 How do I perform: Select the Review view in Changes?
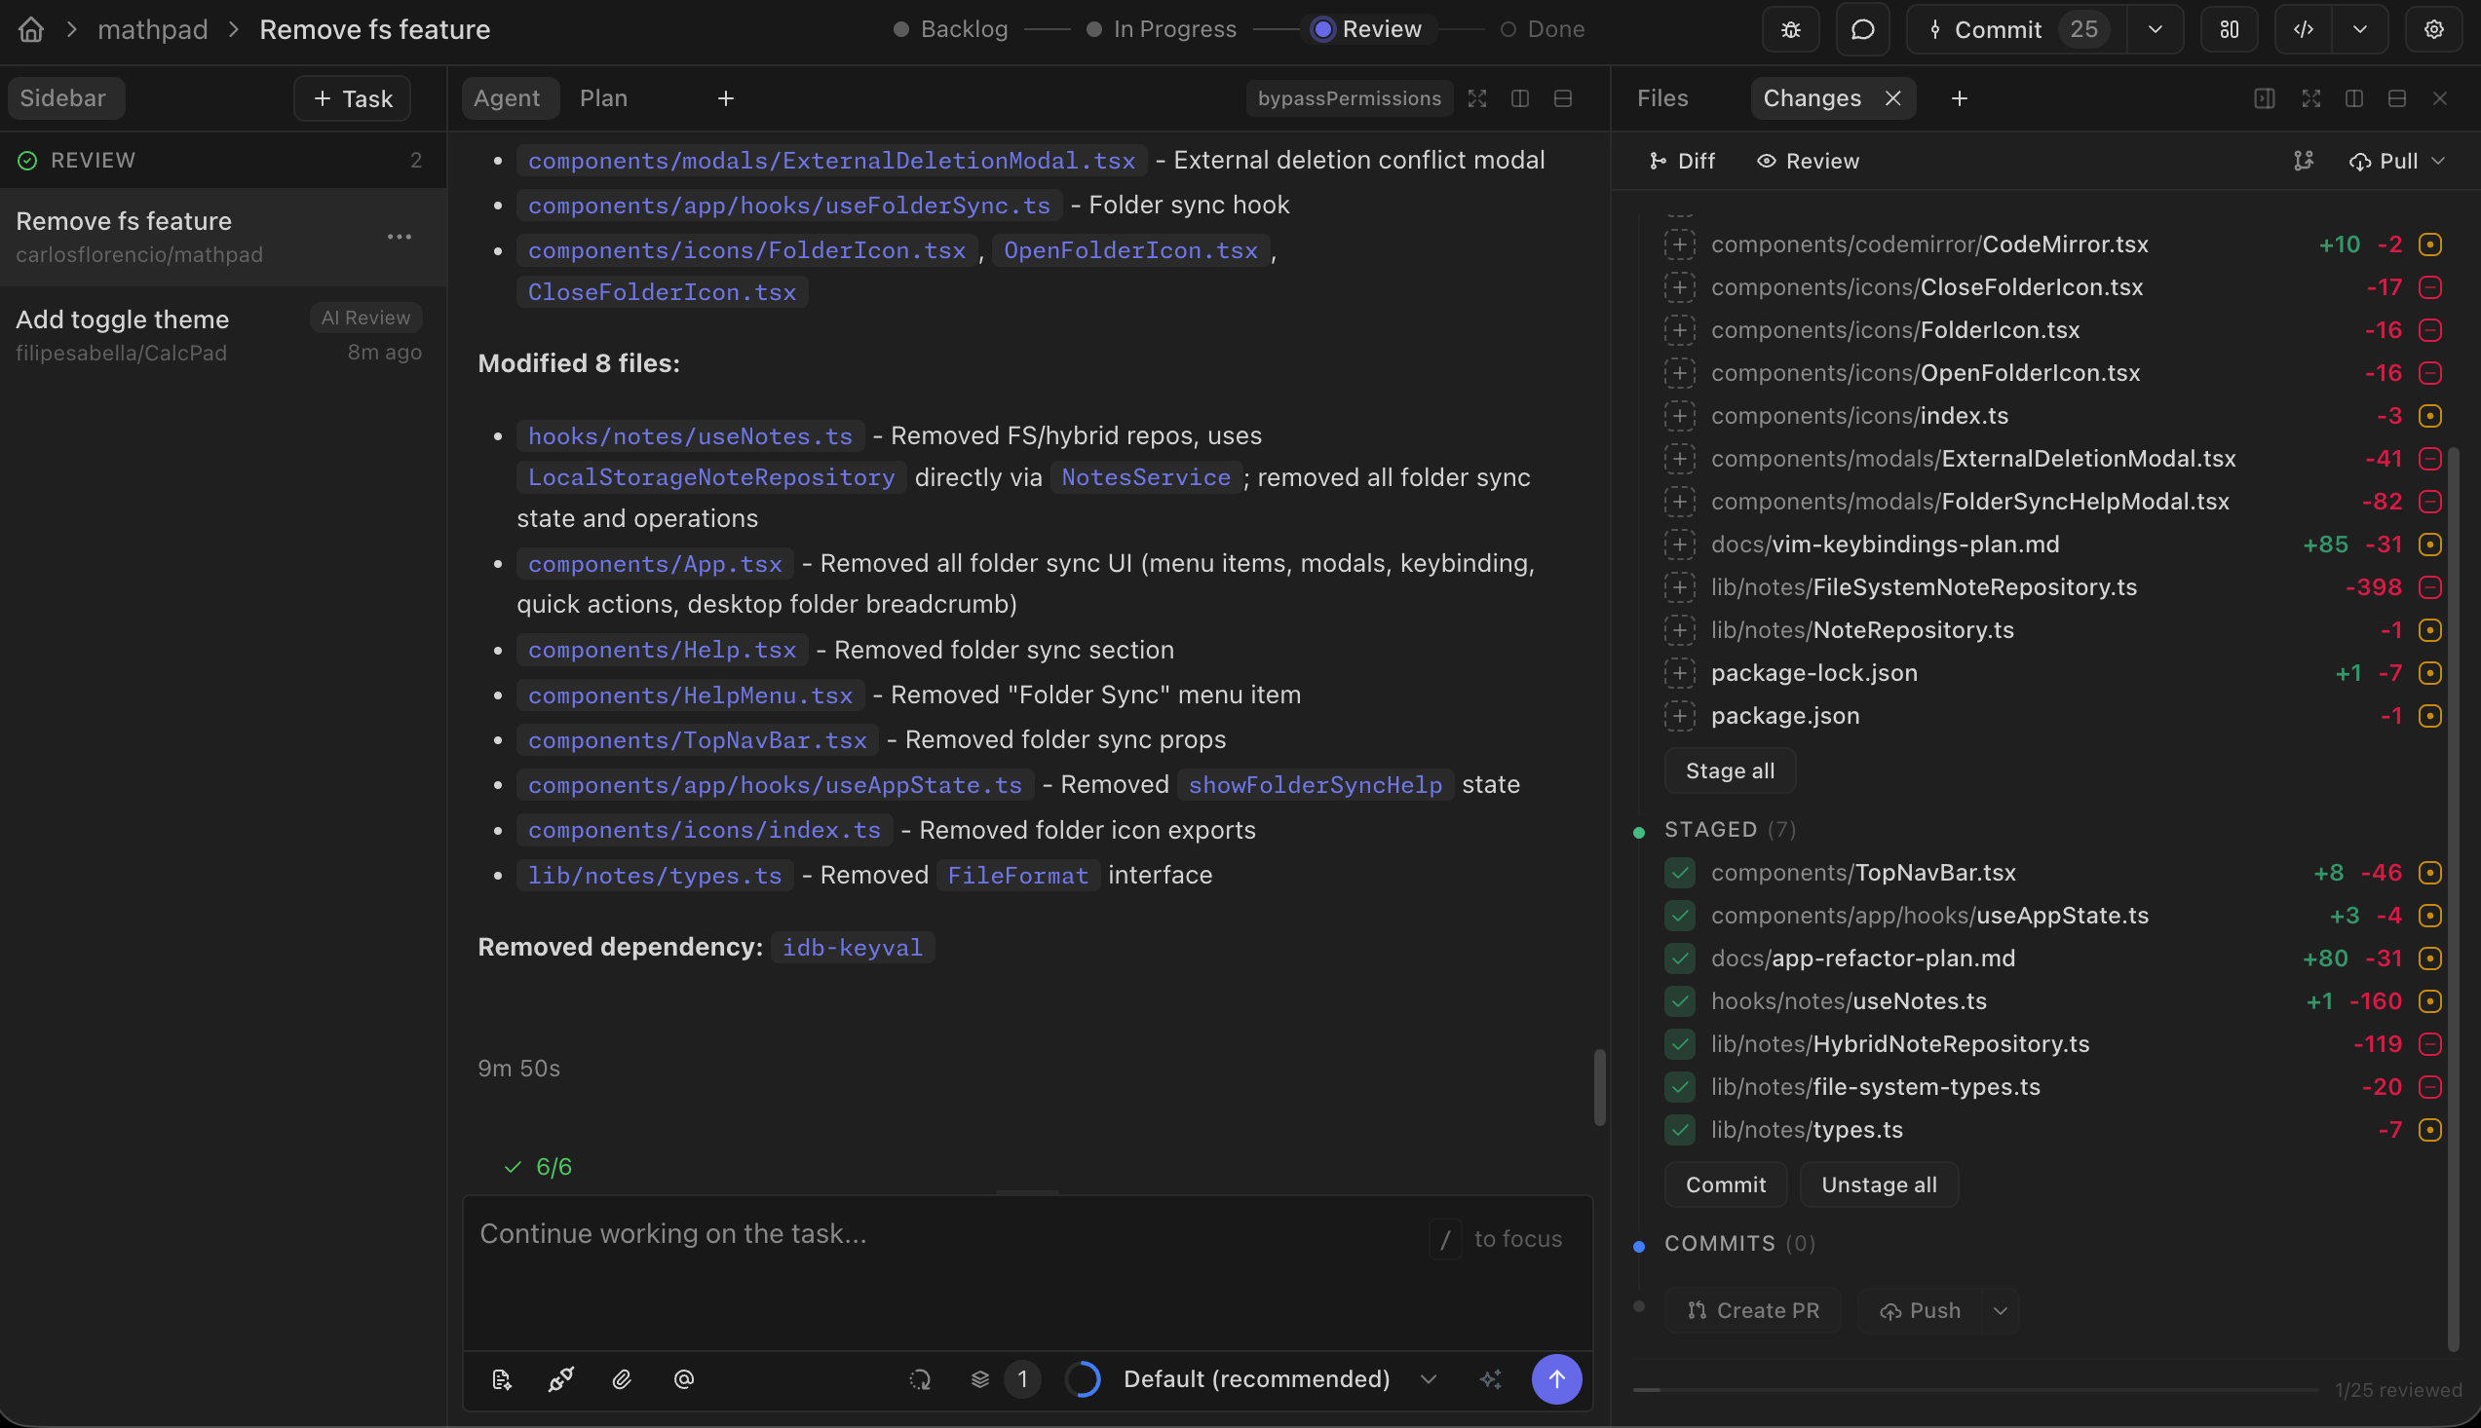(x=1807, y=161)
